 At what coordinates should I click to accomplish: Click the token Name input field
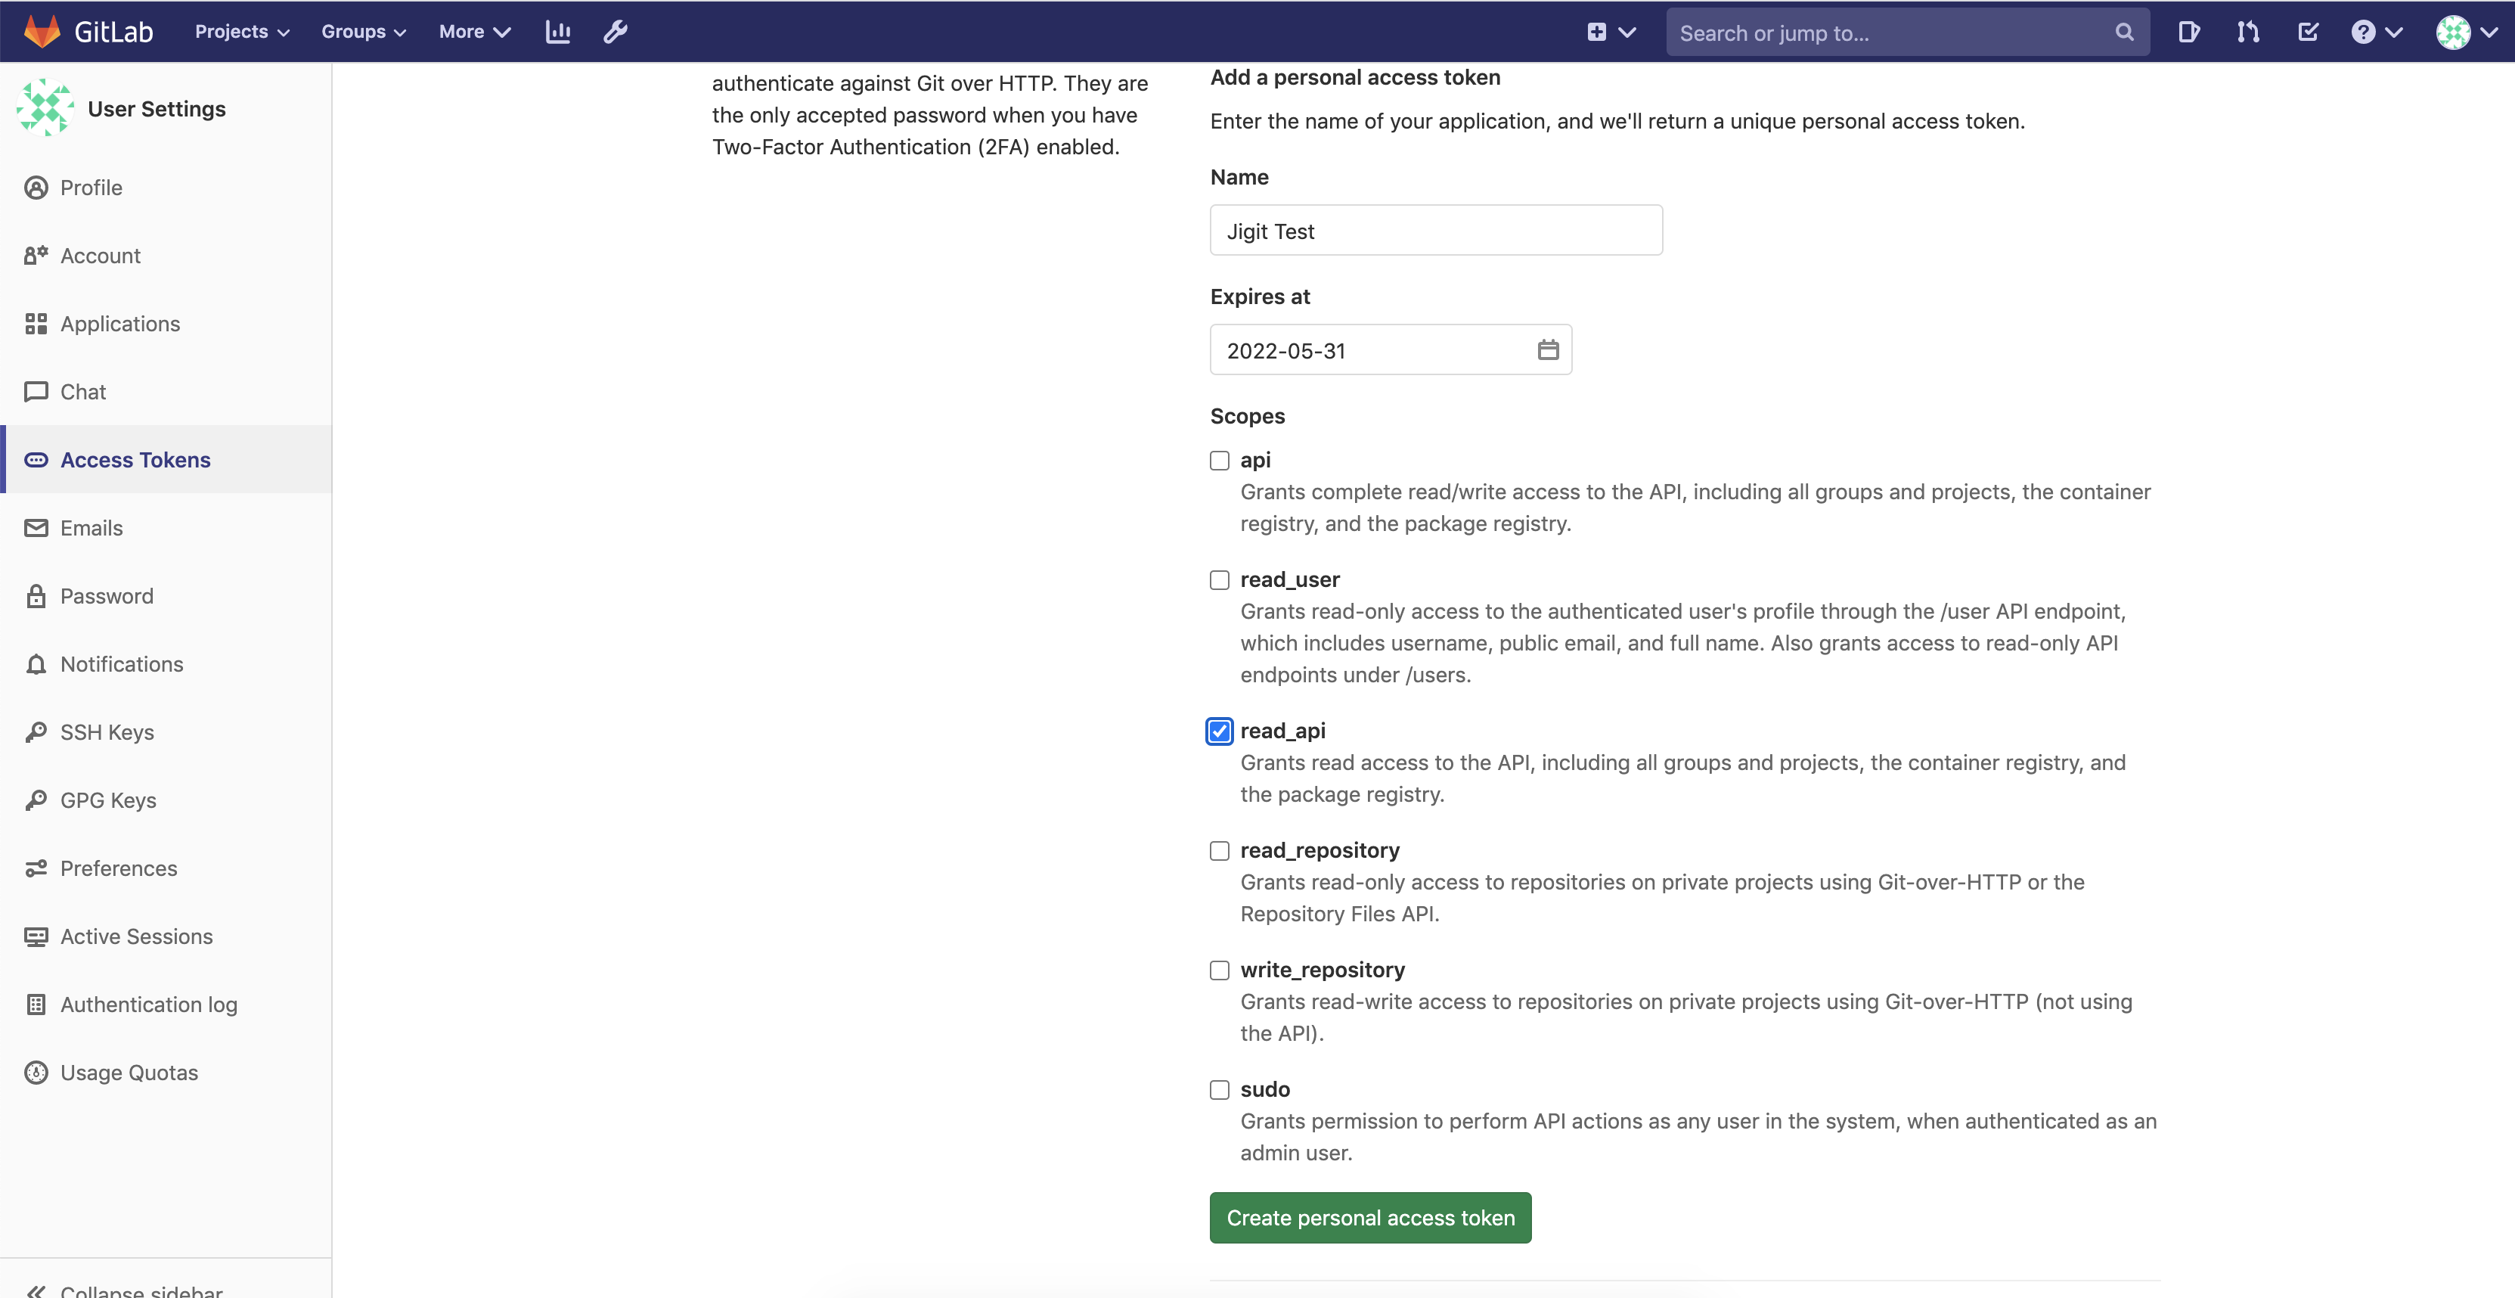click(x=1435, y=231)
